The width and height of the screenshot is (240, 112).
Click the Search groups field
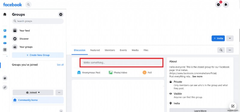38,21
